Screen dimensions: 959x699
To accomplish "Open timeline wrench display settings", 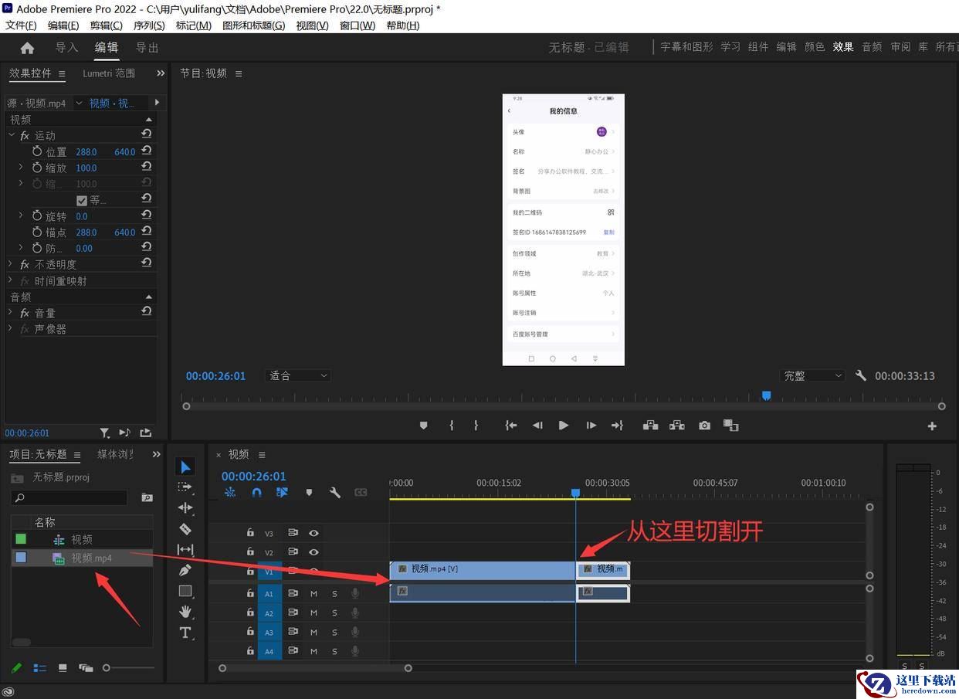I will (x=335, y=492).
